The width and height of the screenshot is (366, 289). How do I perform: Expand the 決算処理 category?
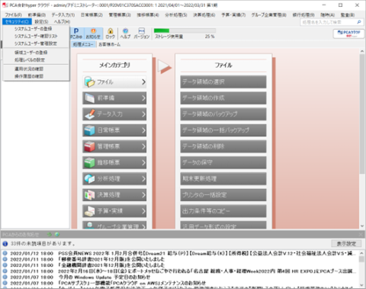coord(114,195)
